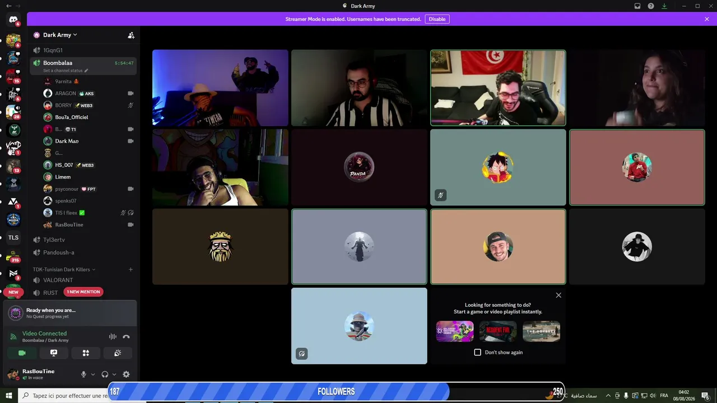Image resolution: width=717 pixels, height=403 pixels.
Task: Open server icon with 28 badge
Action: click(13, 112)
